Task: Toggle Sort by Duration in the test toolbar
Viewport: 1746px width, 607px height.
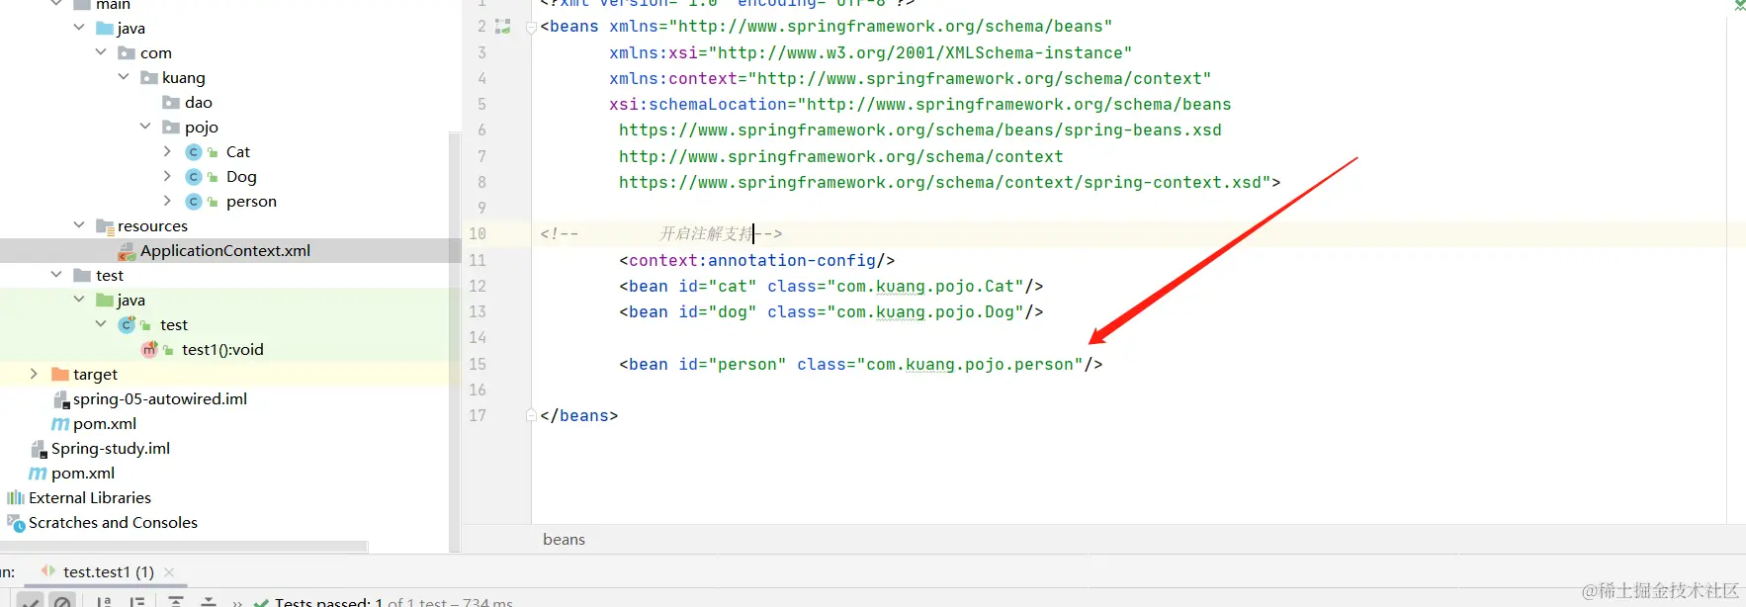Action: [x=137, y=601]
